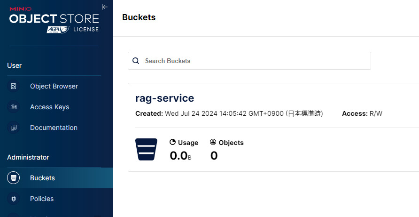Collapse the sidebar with the arrow icon
Image resolution: width=419 pixels, height=217 pixels.
pyautogui.click(x=105, y=7)
